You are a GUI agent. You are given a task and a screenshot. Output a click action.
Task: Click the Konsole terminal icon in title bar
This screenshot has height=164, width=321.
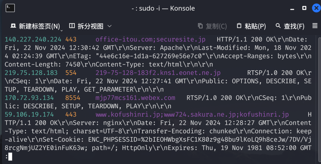10,8
